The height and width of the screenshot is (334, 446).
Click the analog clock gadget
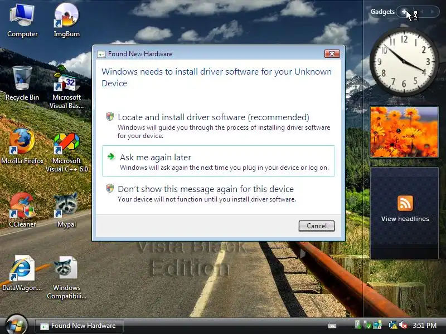[x=404, y=61]
